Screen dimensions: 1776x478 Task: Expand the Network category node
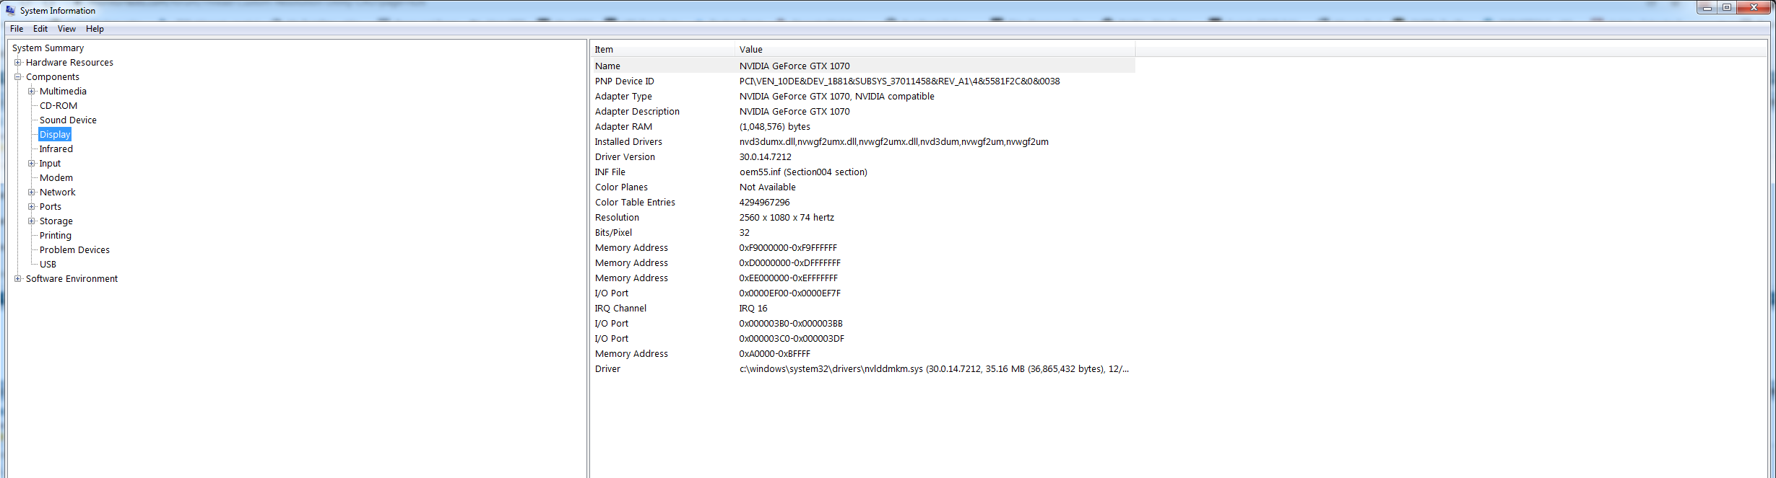pos(32,192)
